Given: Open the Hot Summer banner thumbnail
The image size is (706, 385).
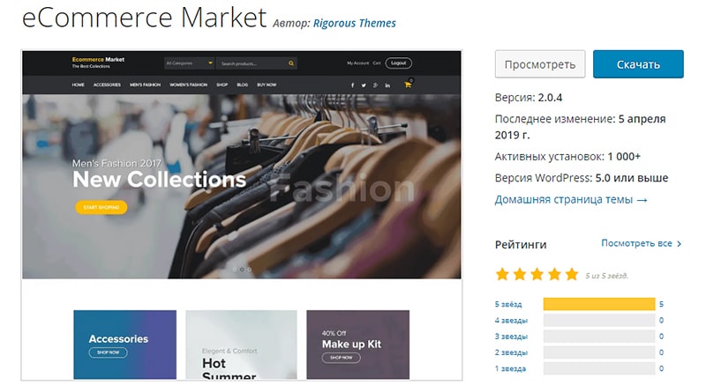Looking at the screenshot, I should (x=241, y=344).
